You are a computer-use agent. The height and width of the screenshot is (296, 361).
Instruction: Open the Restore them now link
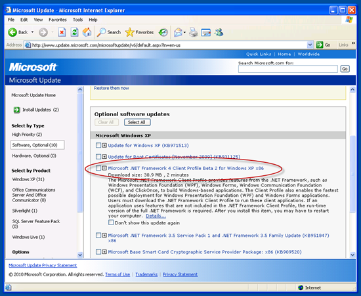[x=111, y=88]
